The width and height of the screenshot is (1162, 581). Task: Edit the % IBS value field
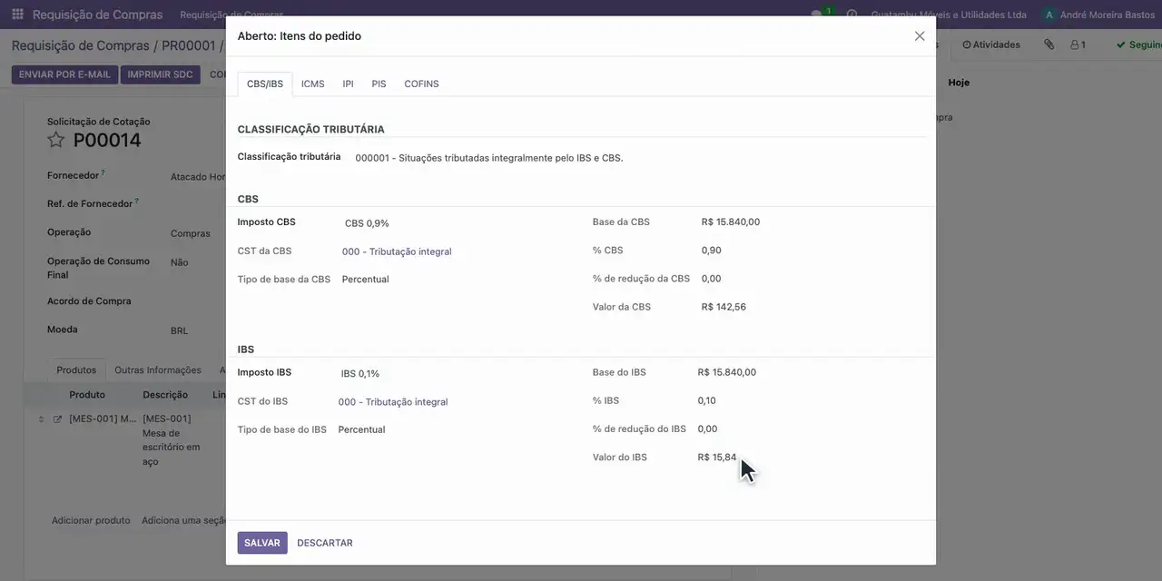(707, 400)
